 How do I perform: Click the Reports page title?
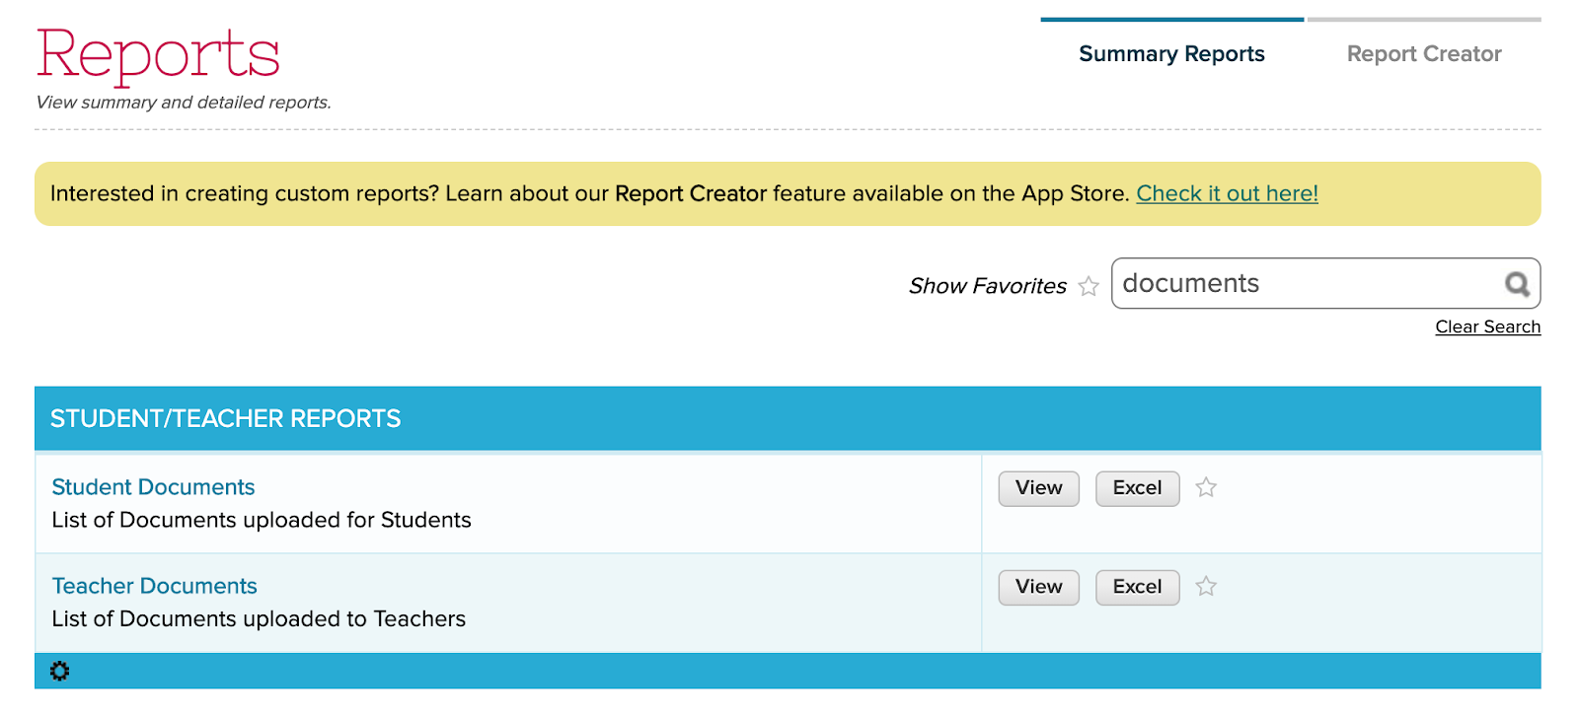[158, 54]
